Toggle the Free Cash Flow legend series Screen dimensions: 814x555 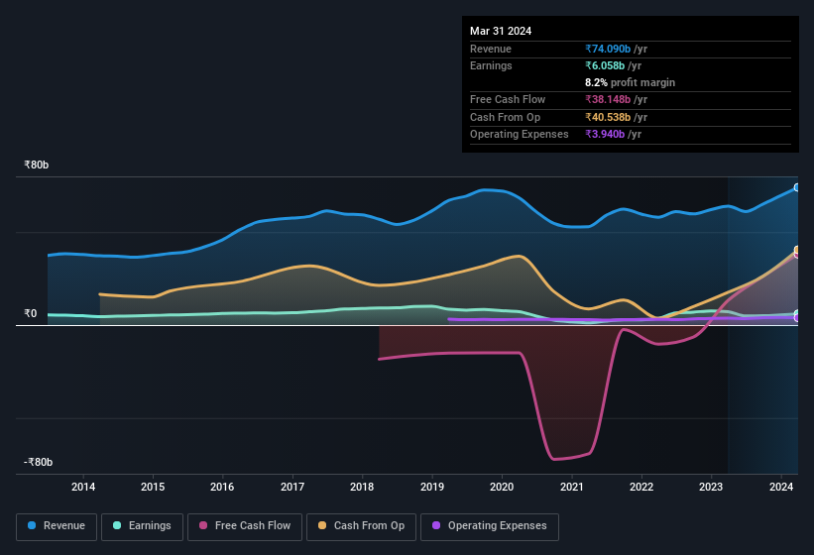(245, 526)
